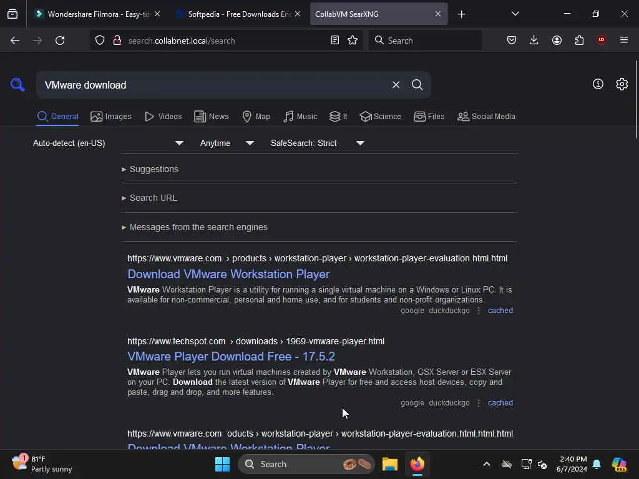Click the techspot.com result URL
The image size is (639, 479).
pyautogui.click(x=255, y=341)
